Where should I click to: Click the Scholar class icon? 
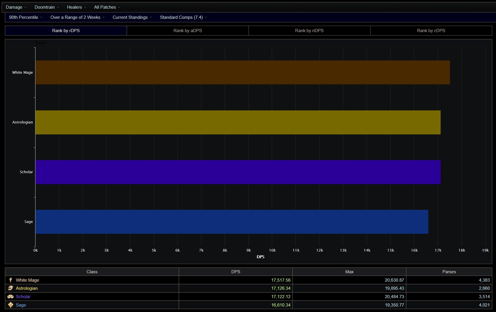(x=11, y=296)
